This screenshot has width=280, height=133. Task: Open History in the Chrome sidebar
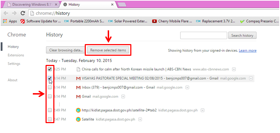point(13,47)
